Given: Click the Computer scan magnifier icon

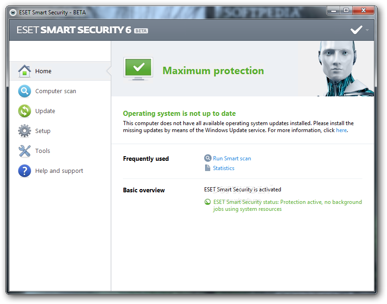Looking at the screenshot, I should [x=25, y=91].
